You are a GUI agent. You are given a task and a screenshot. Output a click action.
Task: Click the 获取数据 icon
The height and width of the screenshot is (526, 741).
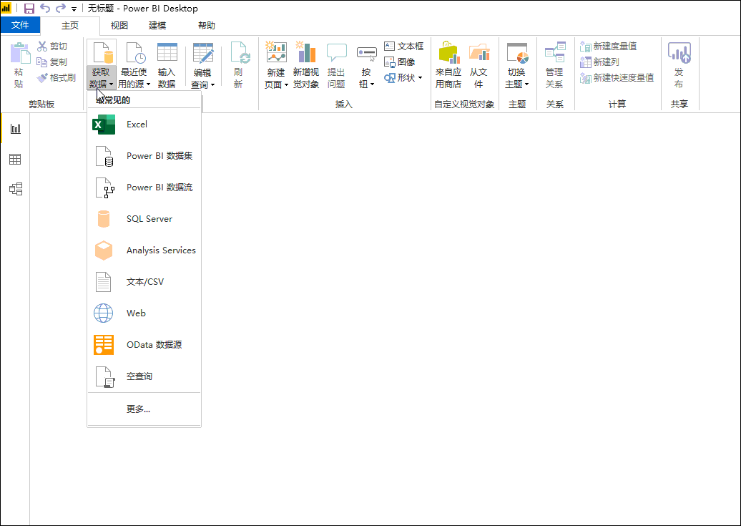(x=102, y=53)
